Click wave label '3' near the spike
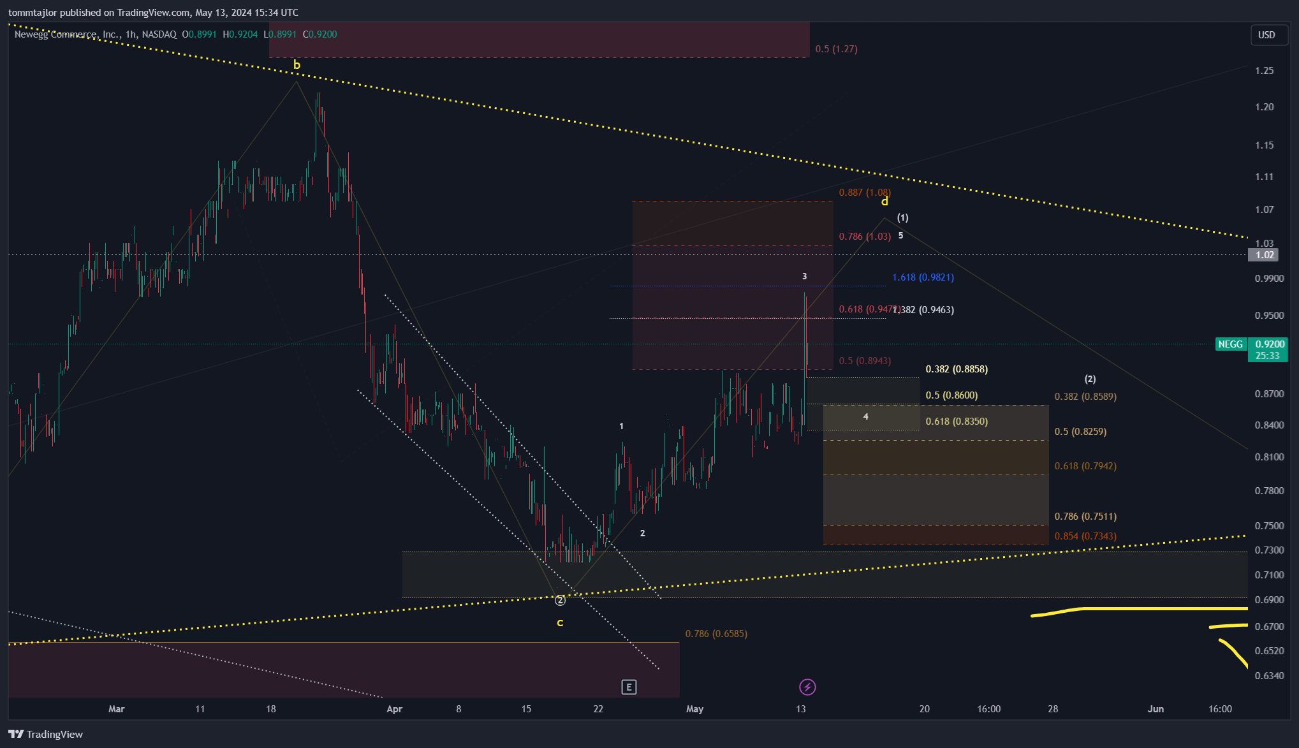Viewport: 1299px width, 748px height. [804, 276]
